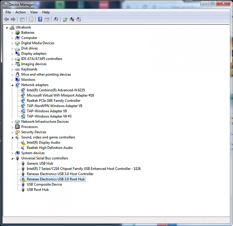Click the Display adapters category icon
The width and height of the screenshot is (233, 226).
(17, 54)
